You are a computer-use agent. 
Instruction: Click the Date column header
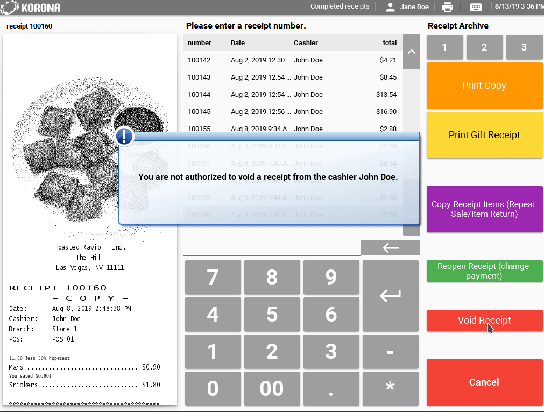click(238, 42)
